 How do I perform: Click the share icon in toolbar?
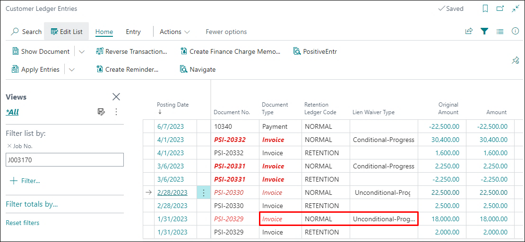point(469,32)
